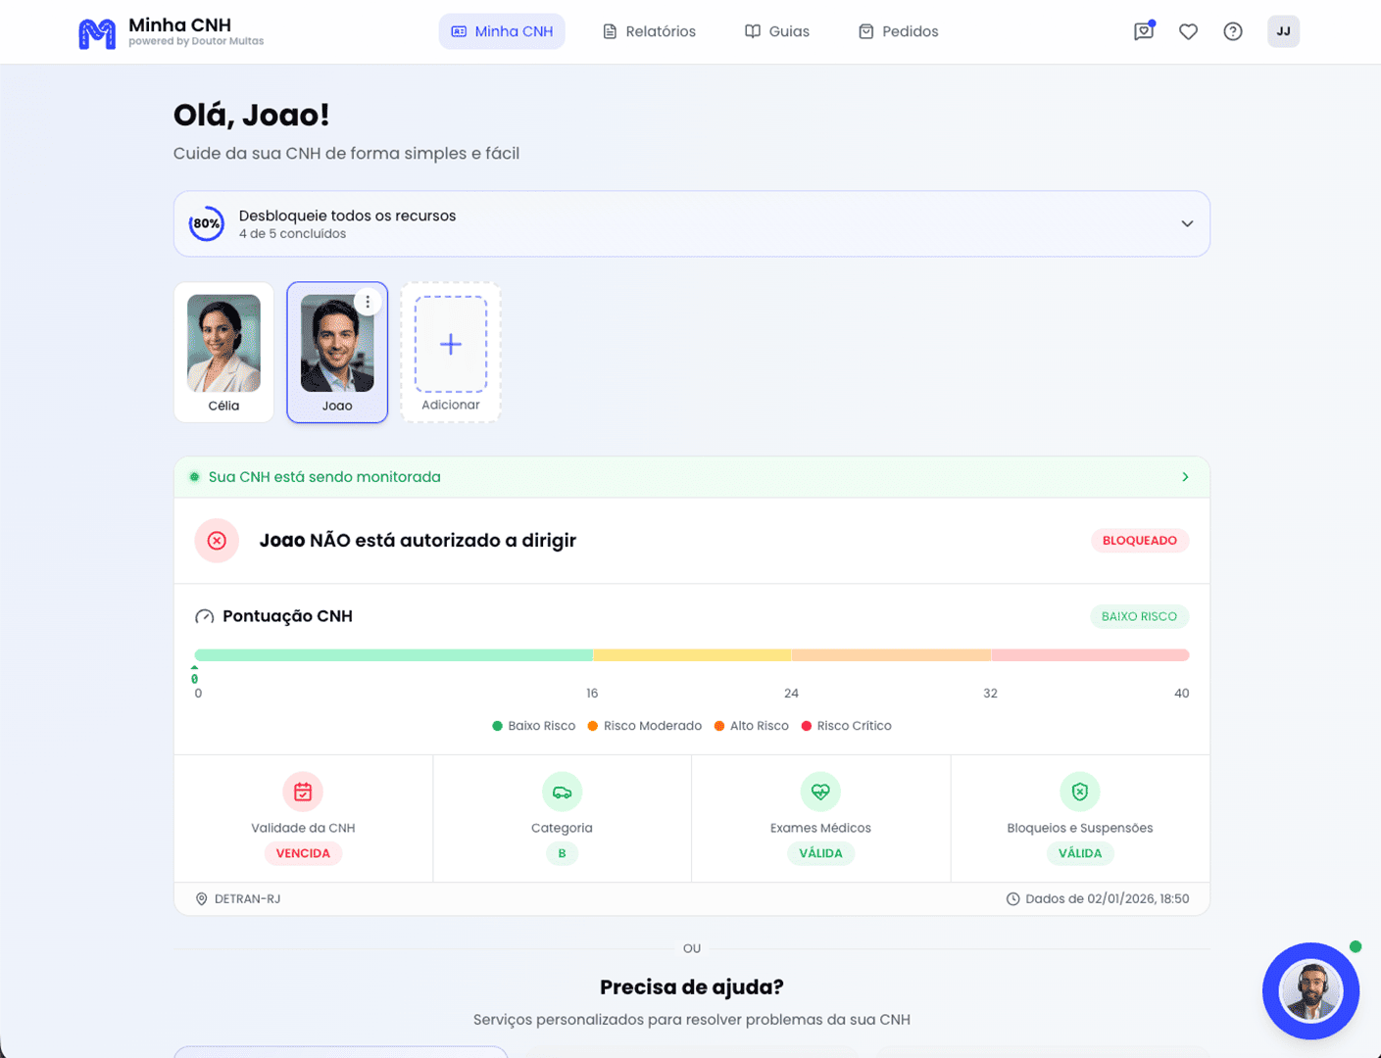Go to the Guias tab
This screenshot has width=1381, height=1058.
coord(777,31)
